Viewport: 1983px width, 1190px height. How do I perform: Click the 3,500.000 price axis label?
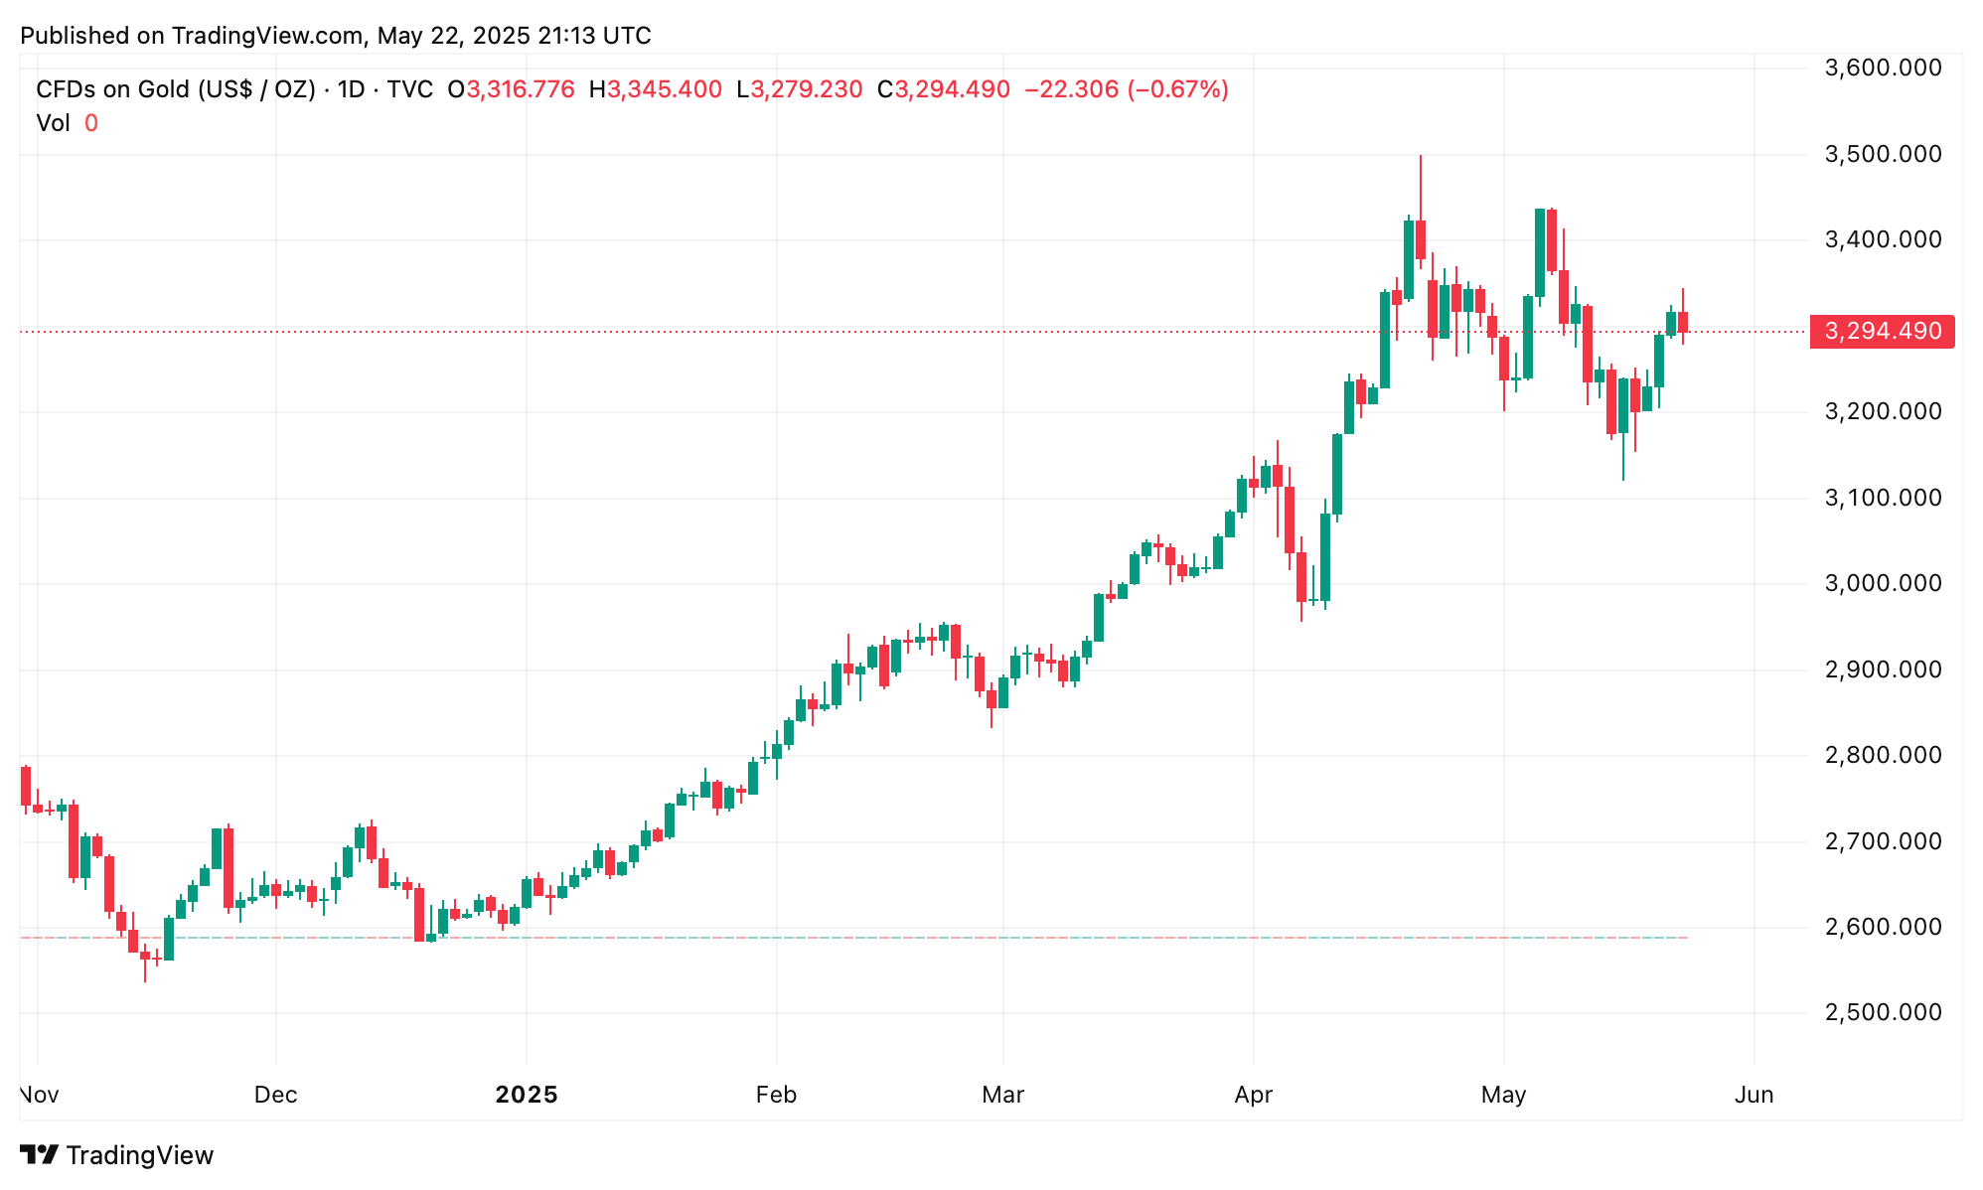click(1883, 154)
